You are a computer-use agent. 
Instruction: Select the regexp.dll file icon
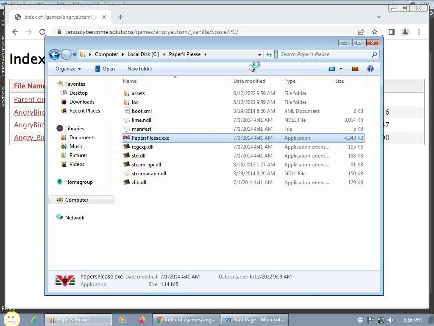126,146
